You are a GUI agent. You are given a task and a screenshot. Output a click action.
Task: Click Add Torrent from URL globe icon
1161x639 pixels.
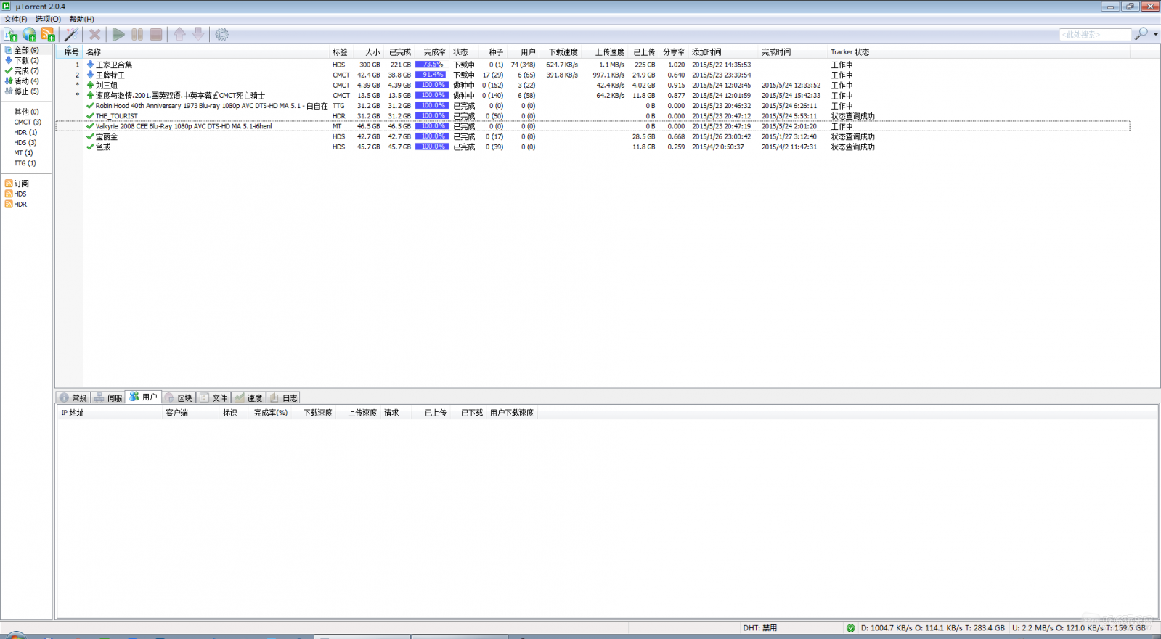[x=29, y=34]
